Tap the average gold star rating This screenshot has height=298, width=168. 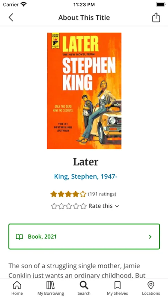pos(68,194)
